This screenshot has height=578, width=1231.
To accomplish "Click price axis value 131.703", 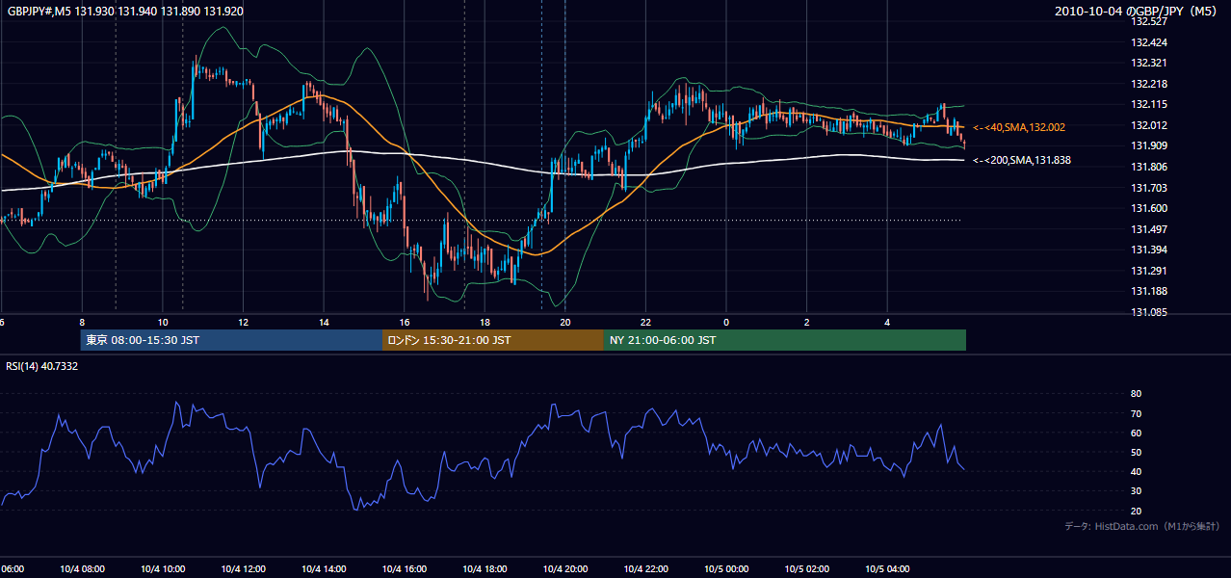I will (x=1148, y=188).
